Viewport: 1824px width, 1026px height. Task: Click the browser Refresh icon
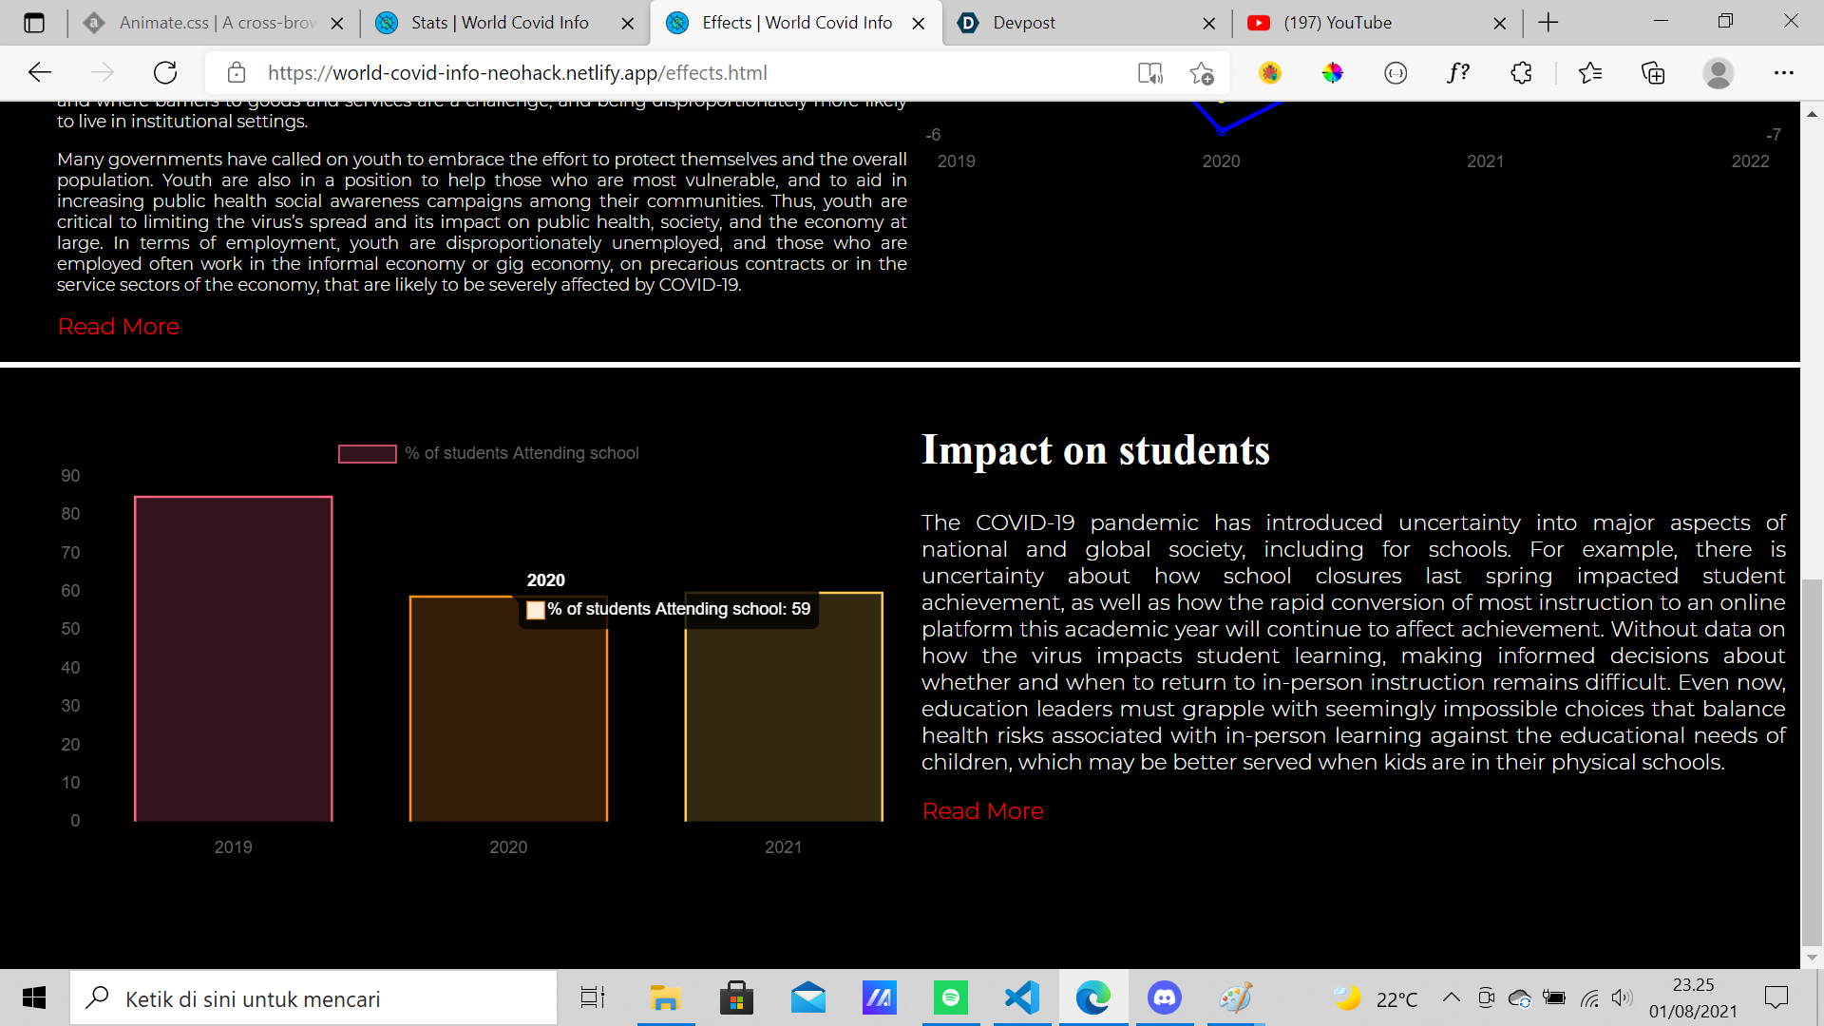[x=165, y=72]
